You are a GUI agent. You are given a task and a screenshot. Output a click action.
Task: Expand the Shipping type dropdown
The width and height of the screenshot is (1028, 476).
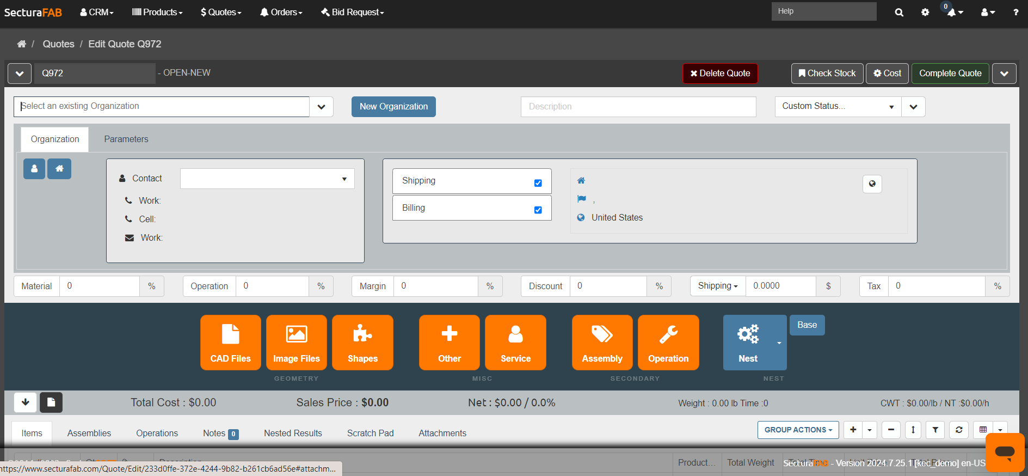coord(717,286)
